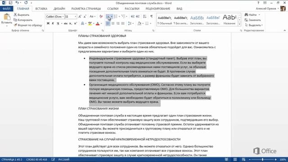Viewport: 288px width, 162px height.
Task: Click Заменить (Replace) button
Action: pyautogui.click(x=252, y=20)
